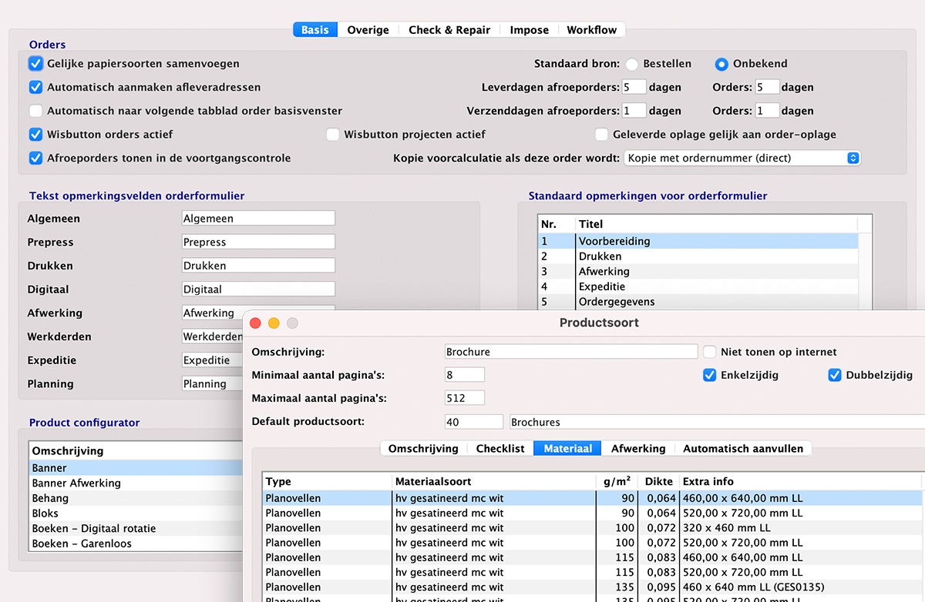Viewport: 925px width, 602px height.
Task: Select Boeken – Garenloos list item
Action: (136, 543)
